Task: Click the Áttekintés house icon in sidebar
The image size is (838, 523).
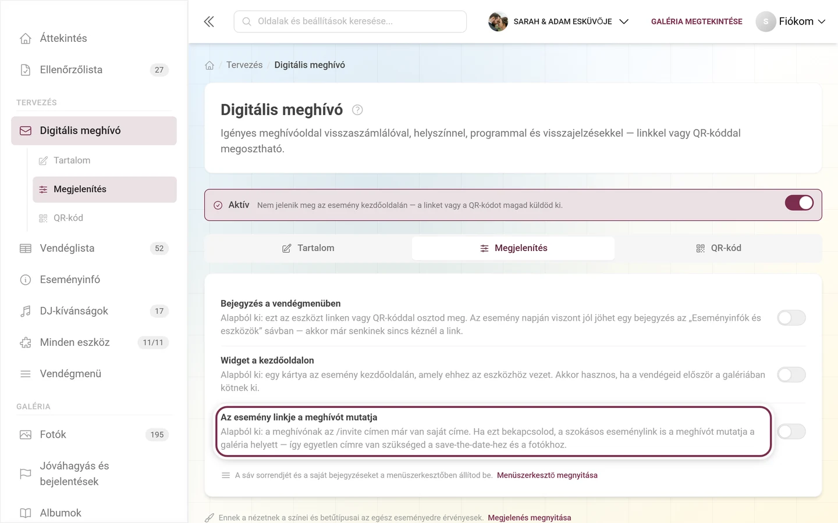Action: point(26,38)
